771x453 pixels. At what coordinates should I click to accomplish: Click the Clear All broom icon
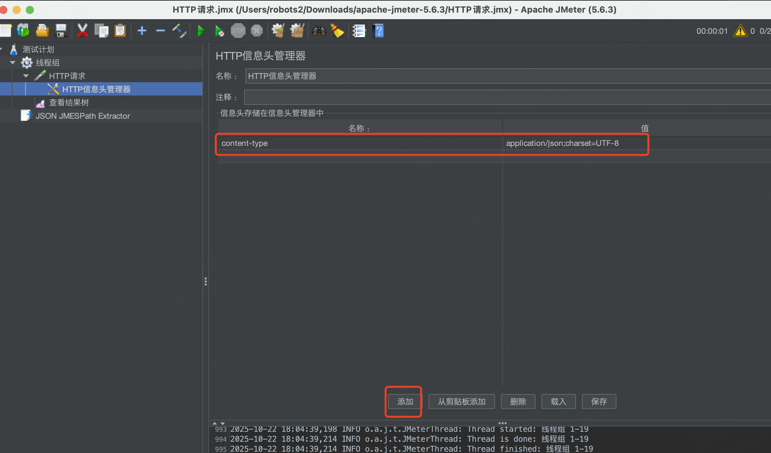click(297, 31)
